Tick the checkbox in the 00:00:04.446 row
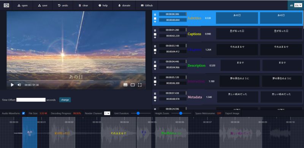This screenshot has height=148, width=304. pos(155,66)
